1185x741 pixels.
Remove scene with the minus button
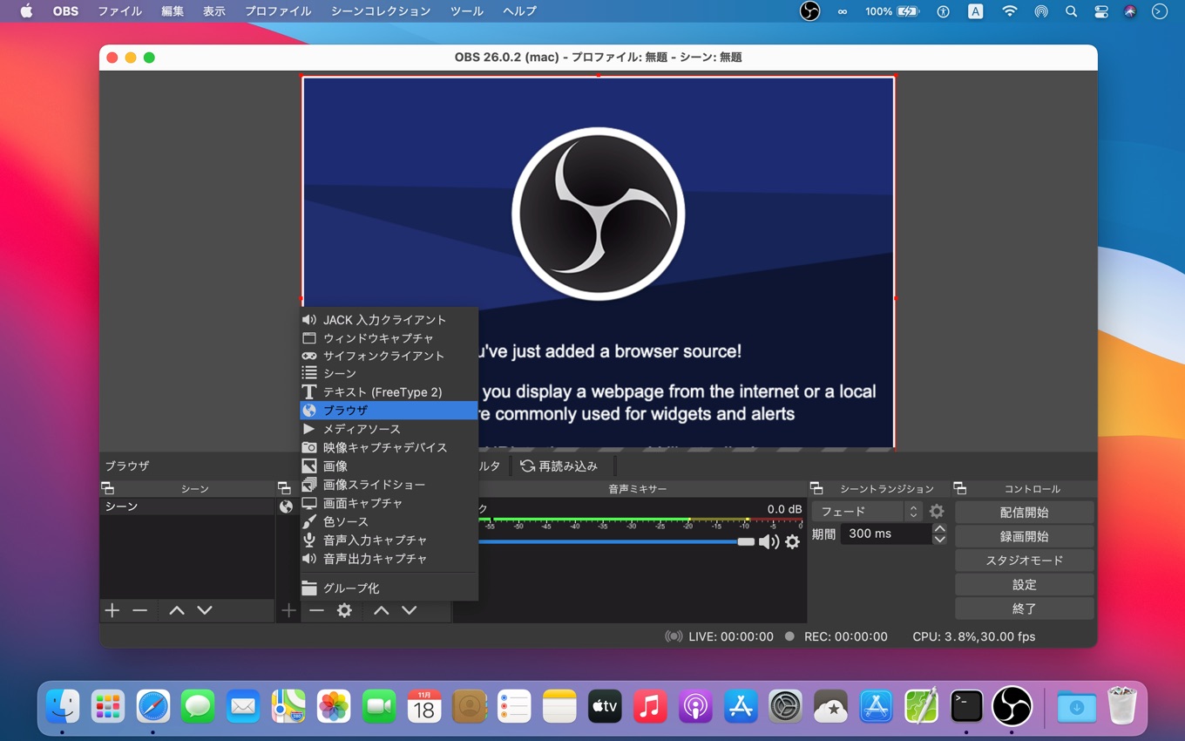click(x=139, y=610)
